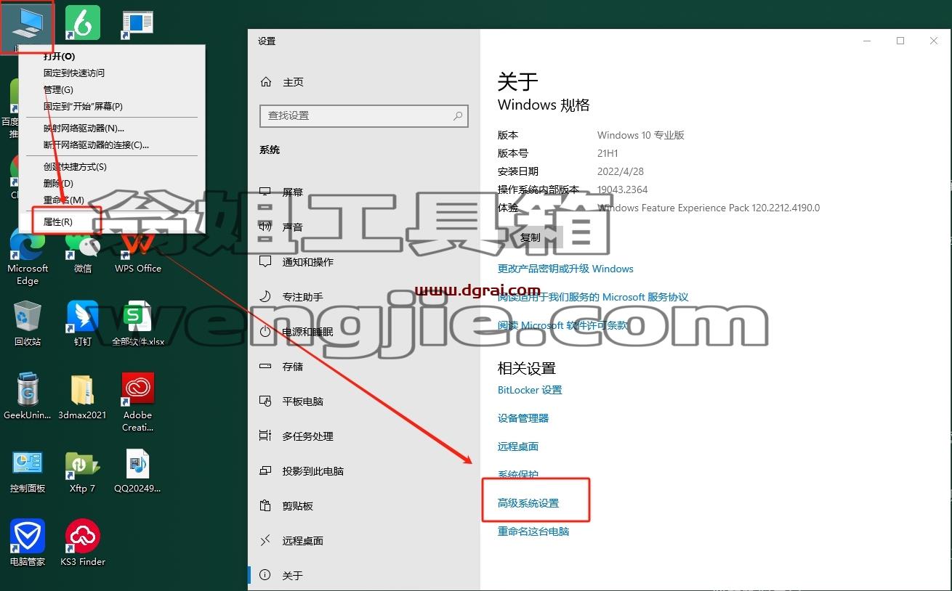The height and width of the screenshot is (591, 952).
Task: Click the search magnifier in Settings search box
Action: click(x=458, y=115)
